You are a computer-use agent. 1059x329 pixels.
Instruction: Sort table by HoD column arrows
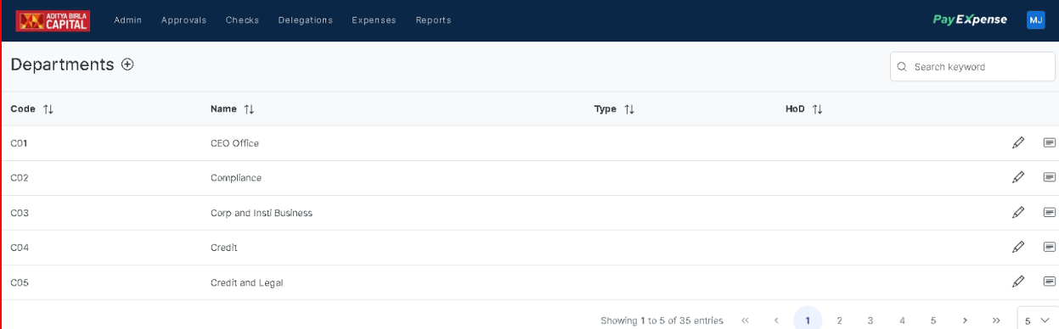[817, 109]
